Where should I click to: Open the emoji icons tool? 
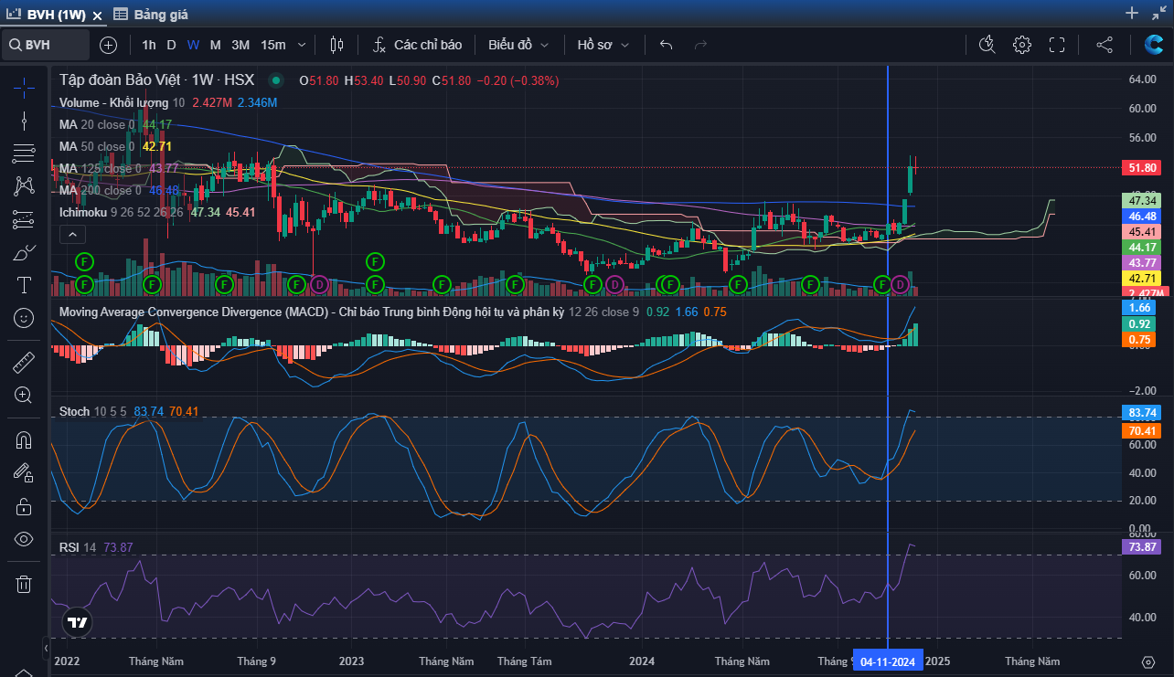(24, 318)
